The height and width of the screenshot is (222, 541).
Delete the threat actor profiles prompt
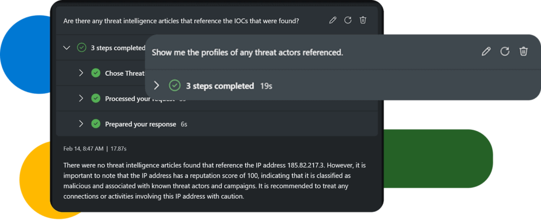click(x=523, y=52)
